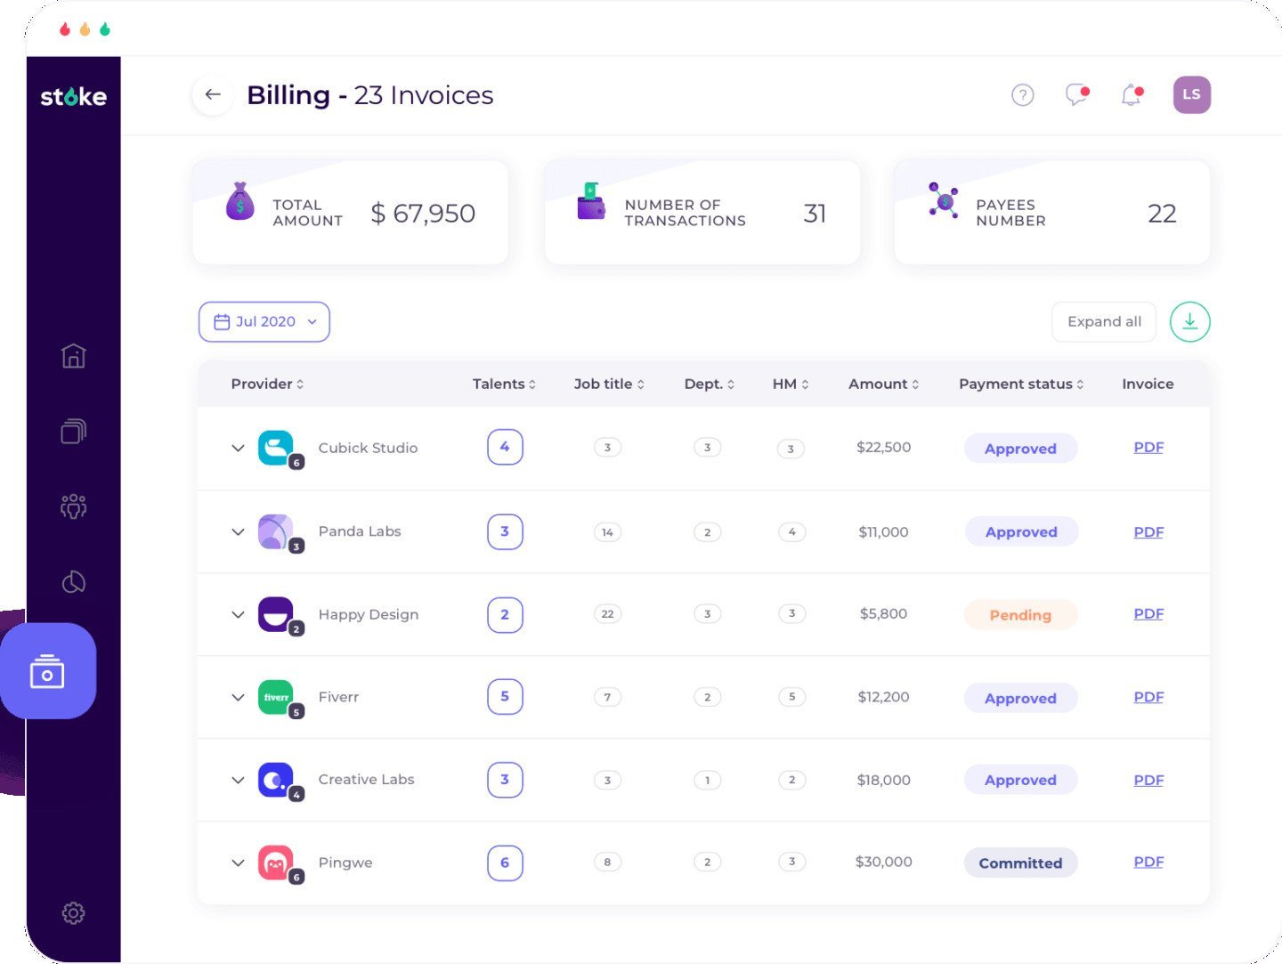This screenshot has width=1282, height=964.
Task: Open the Panda Labs PDF invoice
Action: 1148,532
